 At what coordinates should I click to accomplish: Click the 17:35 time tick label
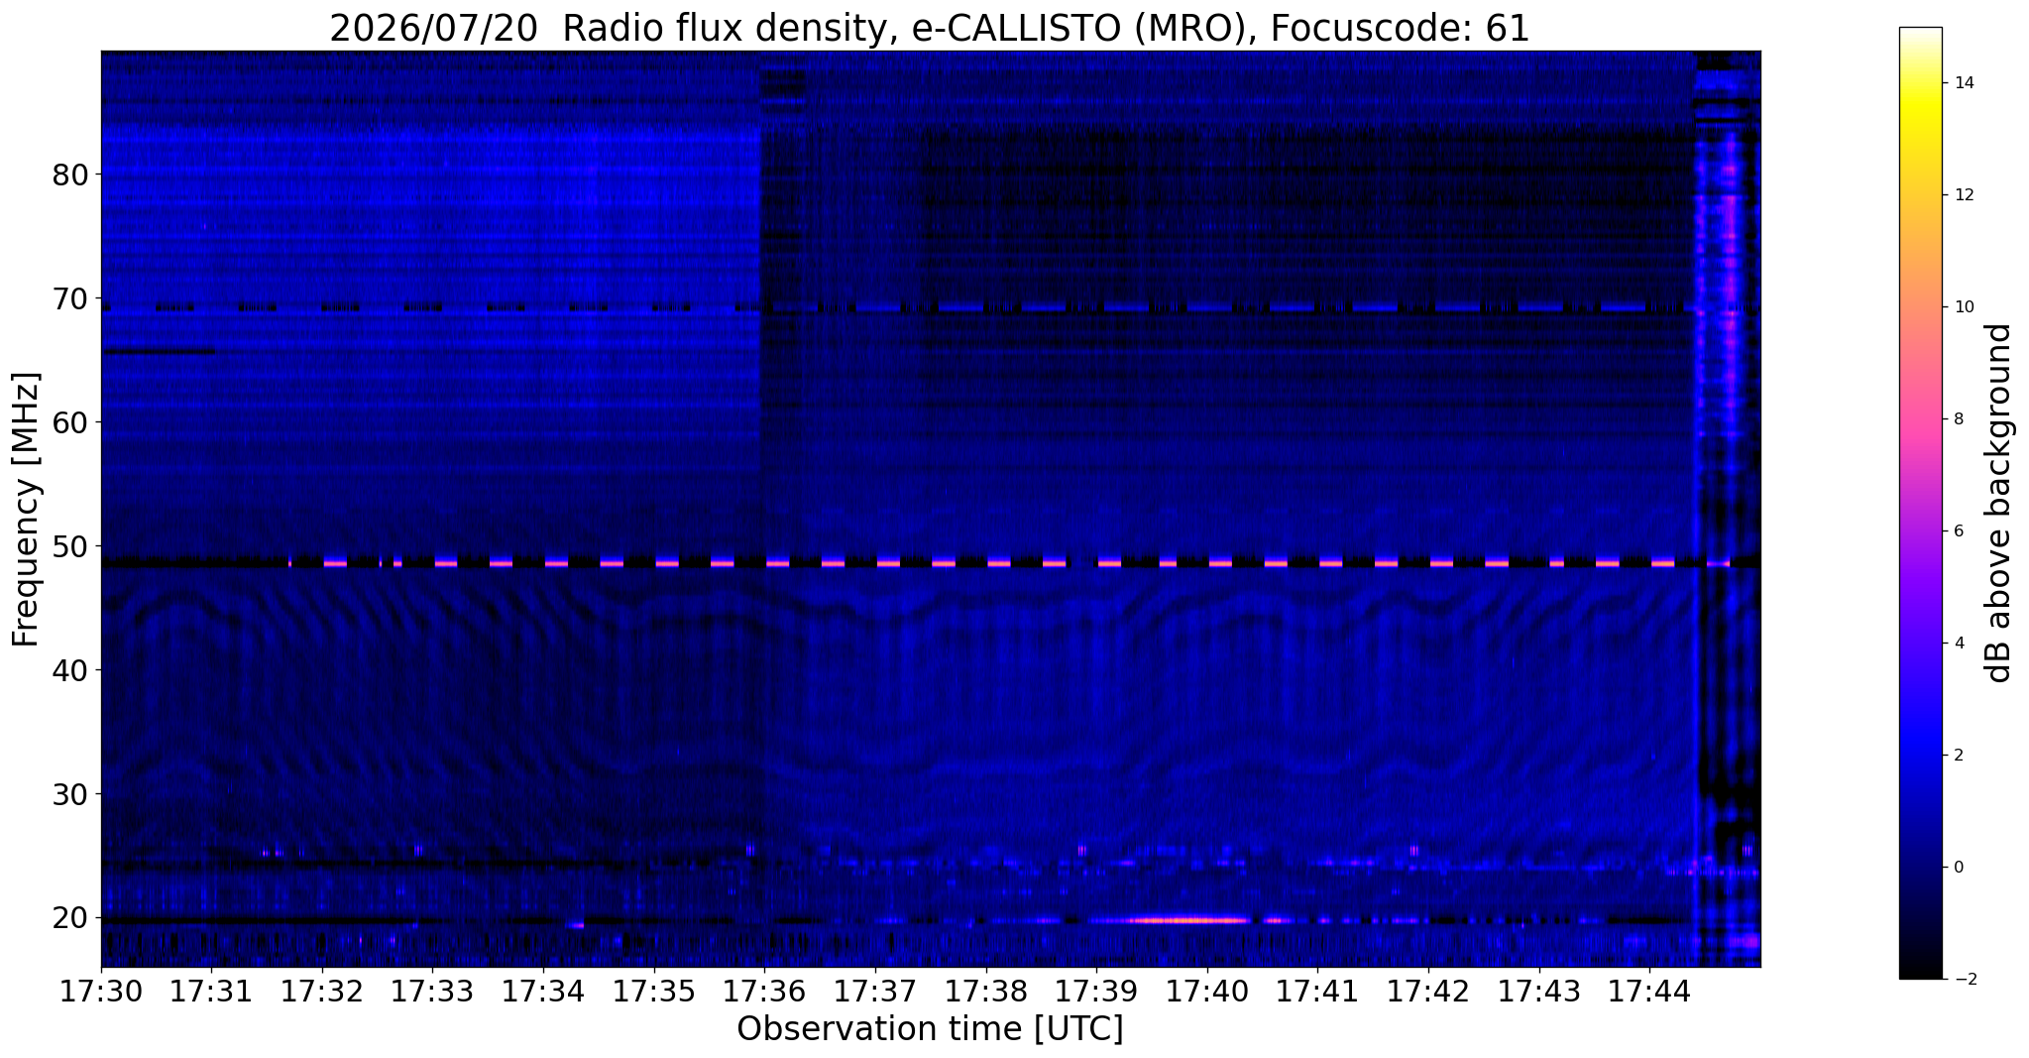tap(654, 992)
